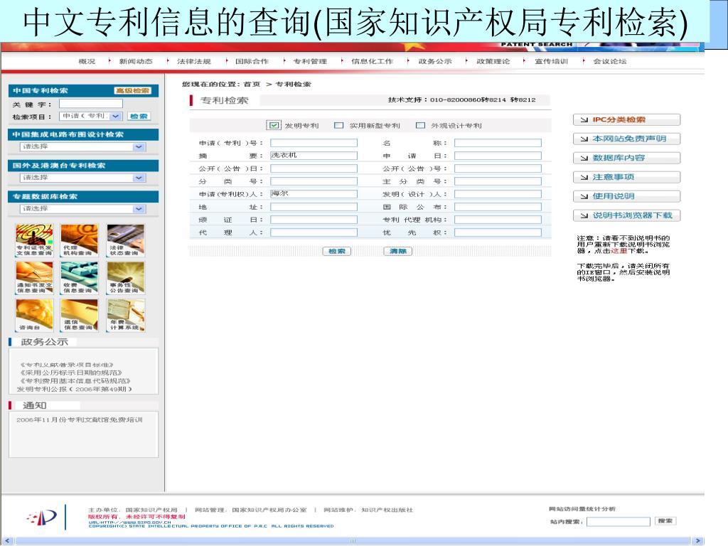The image size is (728, 546).
Task: Open the 政务公示 menu item
Action: [435, 61]
